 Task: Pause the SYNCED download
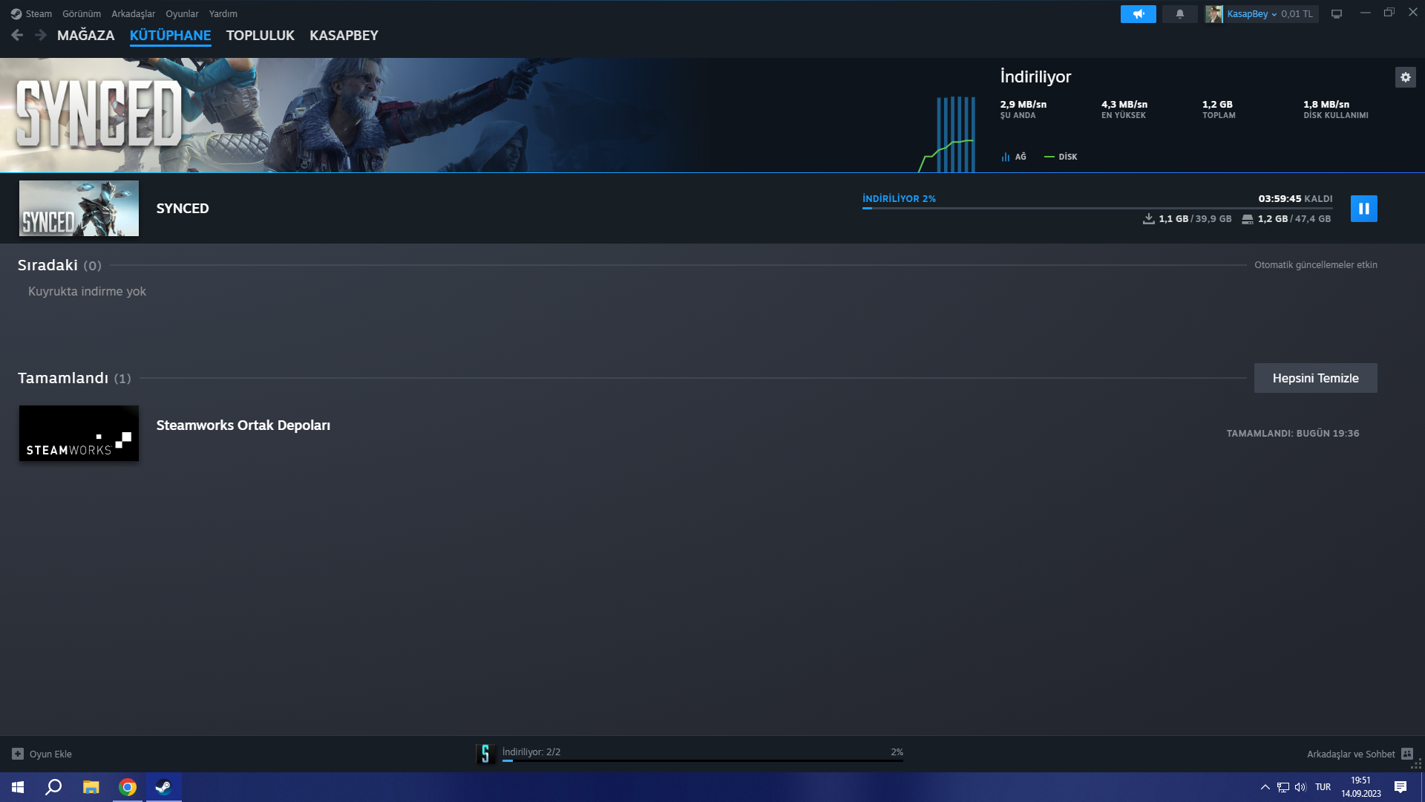(1363, 209)
